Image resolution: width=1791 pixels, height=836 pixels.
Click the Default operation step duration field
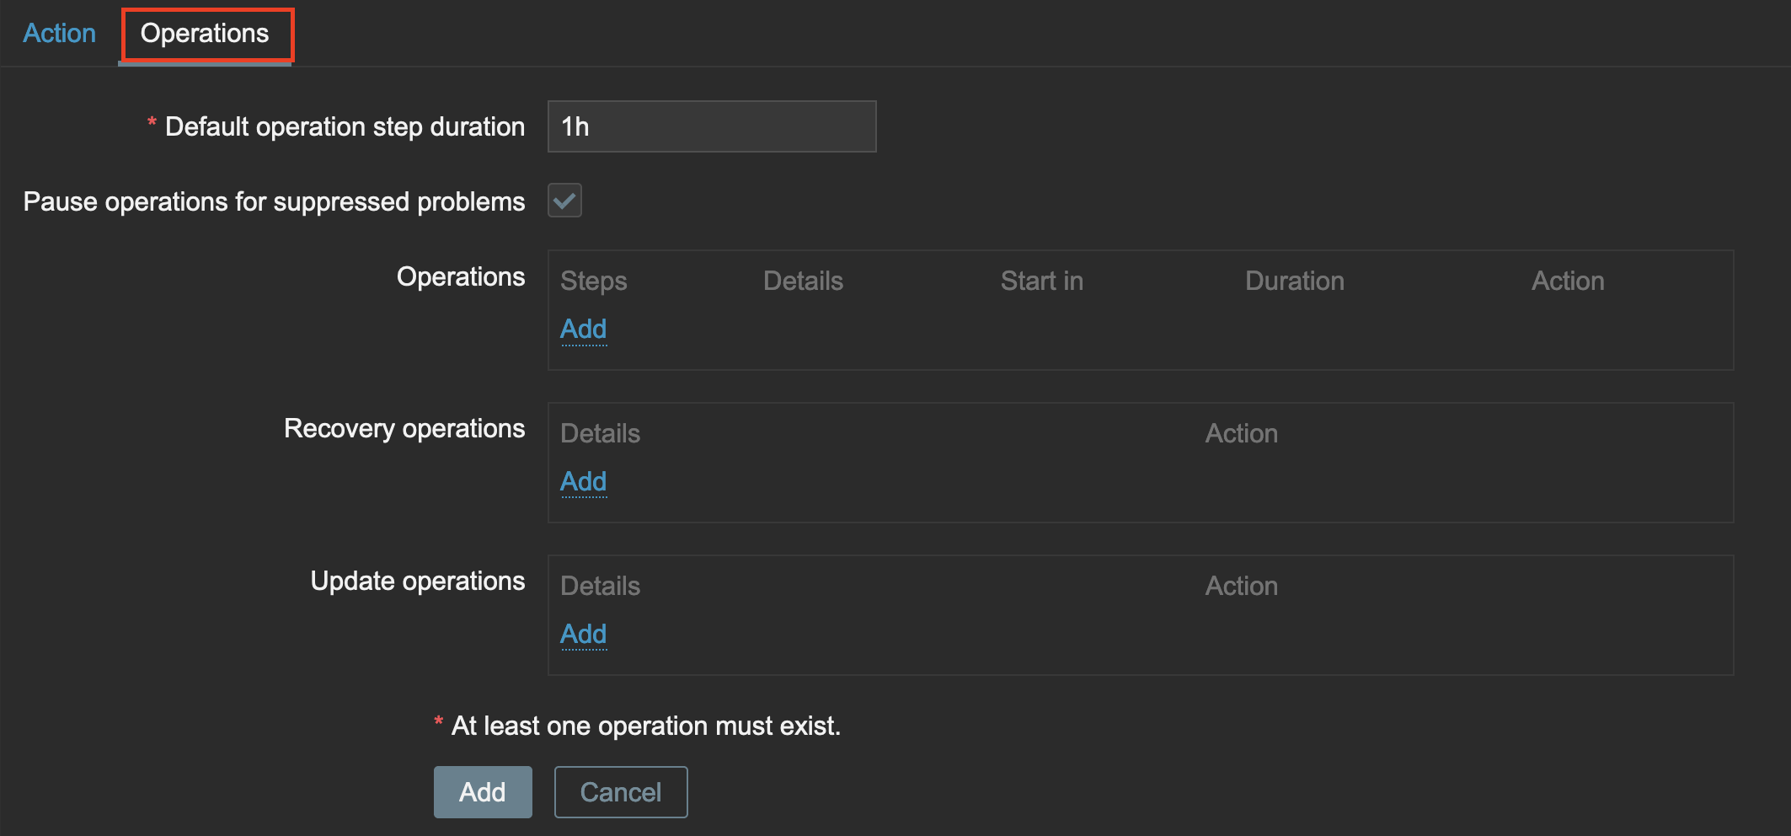[712, 126]
